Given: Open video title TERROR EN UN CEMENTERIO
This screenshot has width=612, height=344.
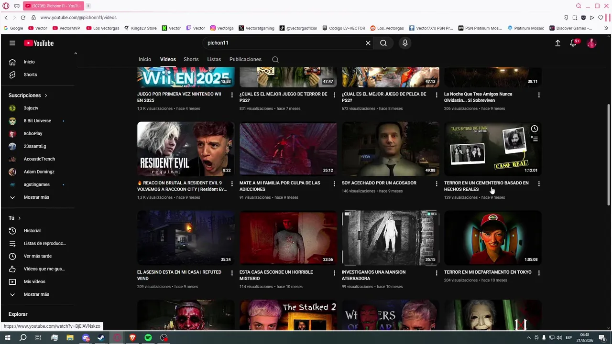Looking at the screenshot, I should tap(486, 186).
